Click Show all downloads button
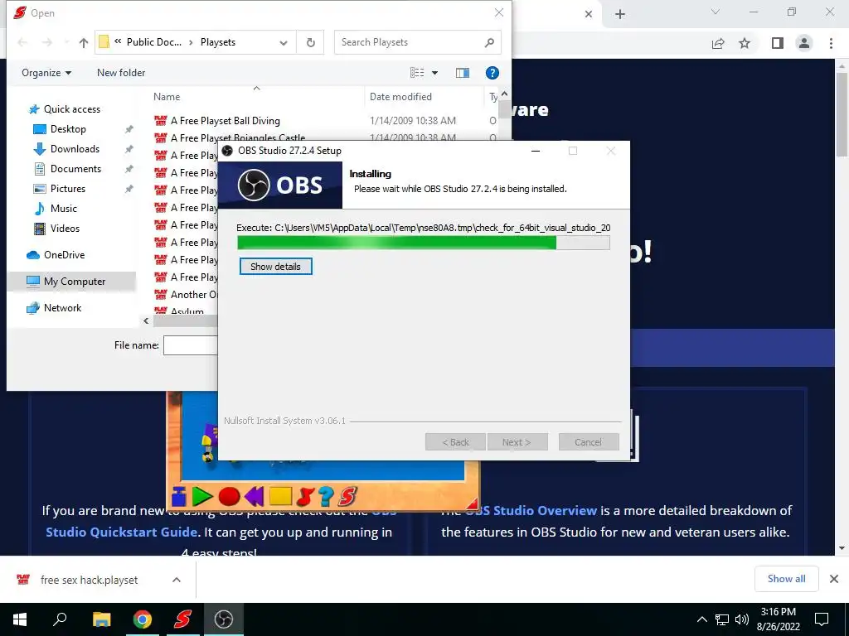 pyautogui.click(x=786, y=579)
